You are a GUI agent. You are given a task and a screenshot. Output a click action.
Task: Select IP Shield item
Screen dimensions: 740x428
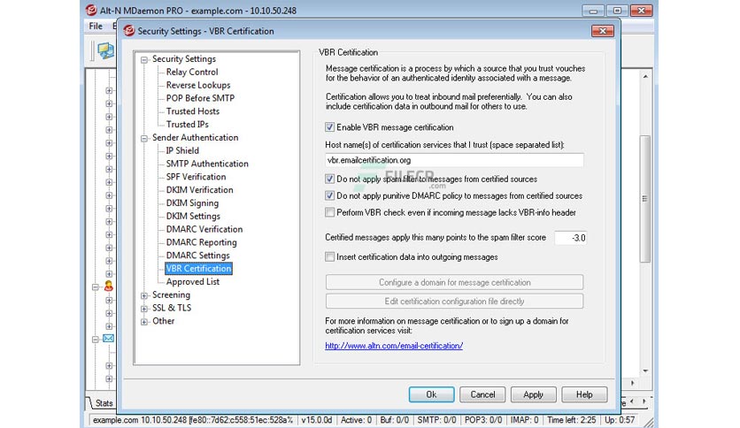[182, 151]
